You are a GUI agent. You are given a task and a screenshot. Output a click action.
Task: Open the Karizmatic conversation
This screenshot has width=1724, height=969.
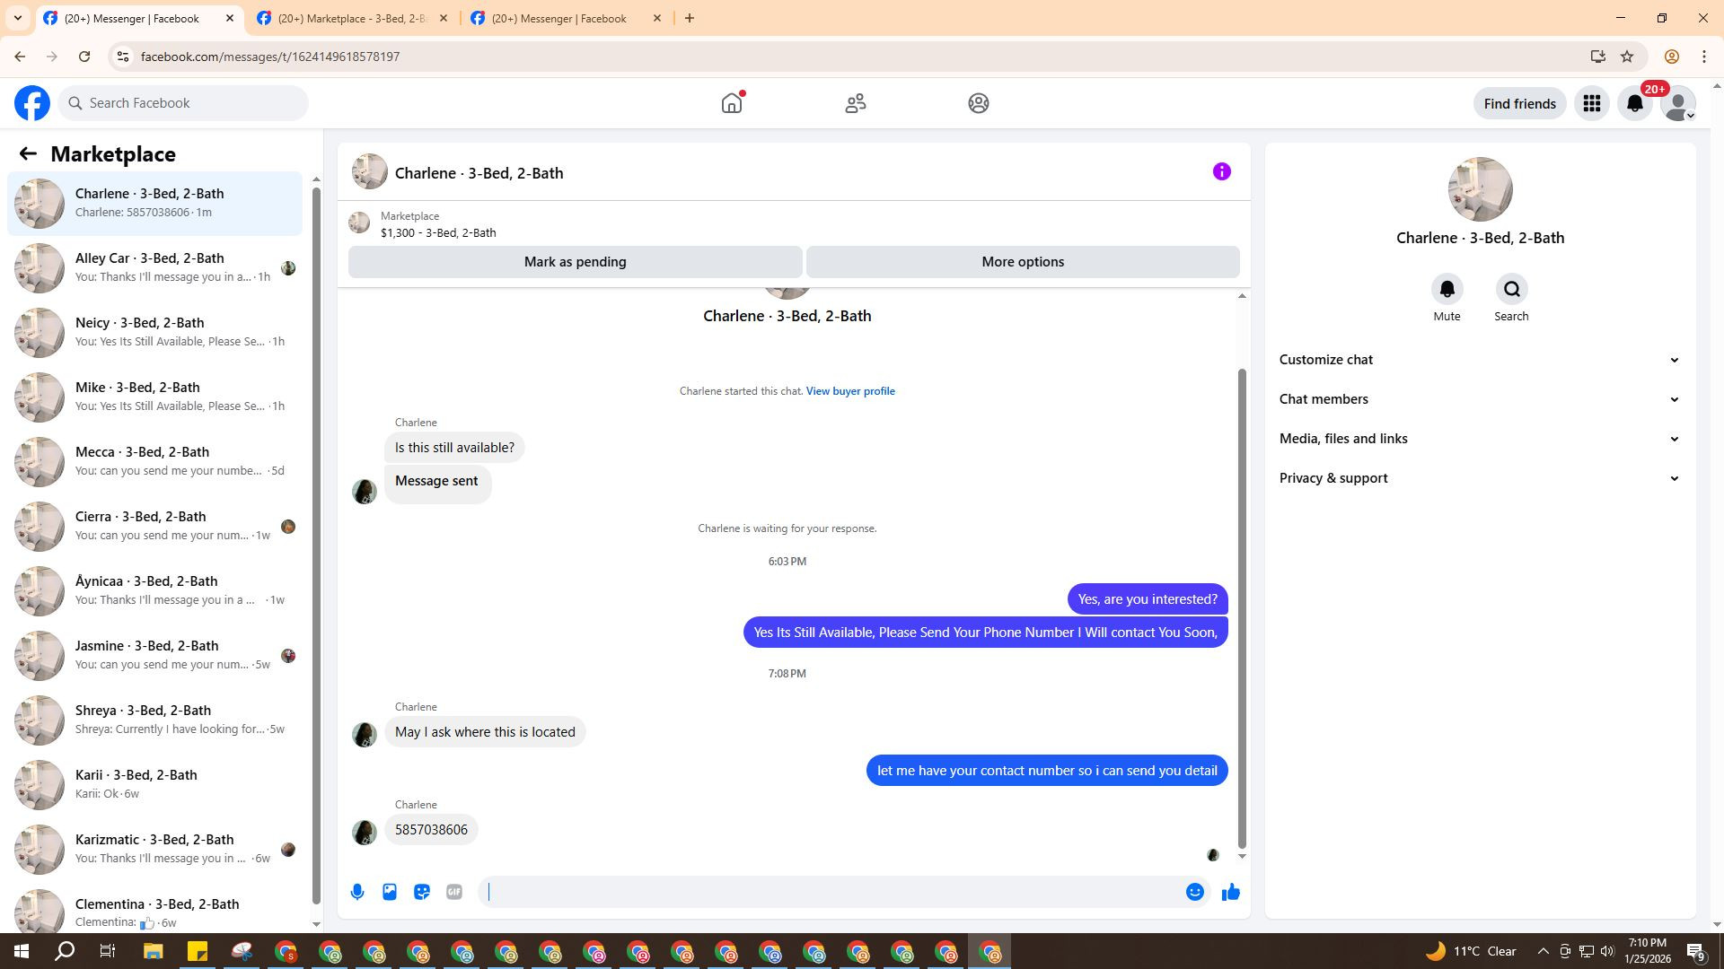click(x=154, y=849)
